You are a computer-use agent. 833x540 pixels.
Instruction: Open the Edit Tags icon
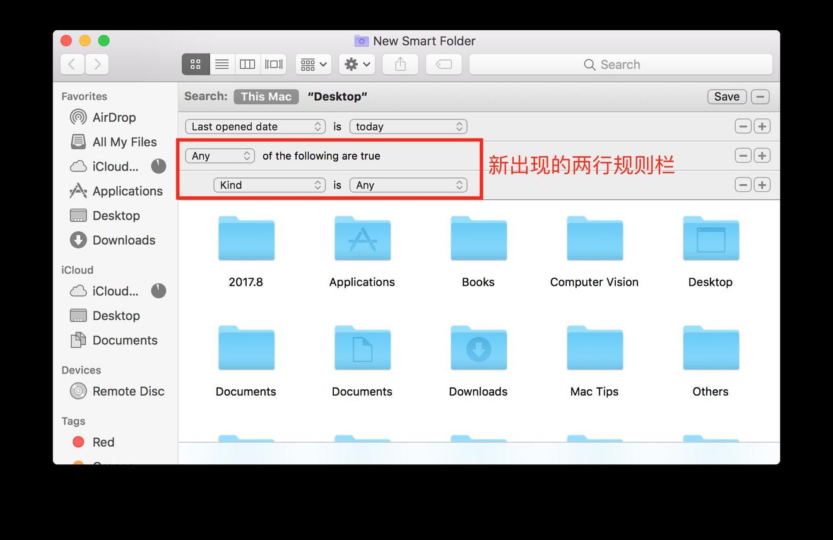[443, 64]
